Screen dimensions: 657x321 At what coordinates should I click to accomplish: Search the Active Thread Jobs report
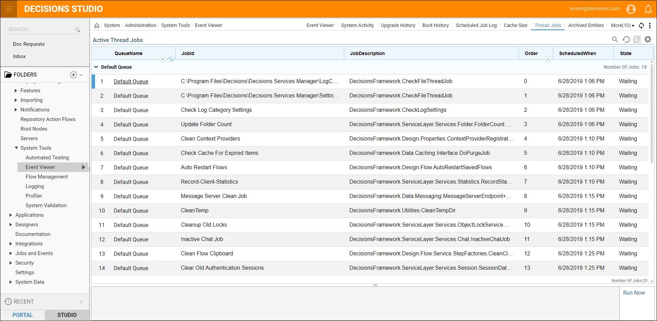pyautogui.click(x=615, y=39)
